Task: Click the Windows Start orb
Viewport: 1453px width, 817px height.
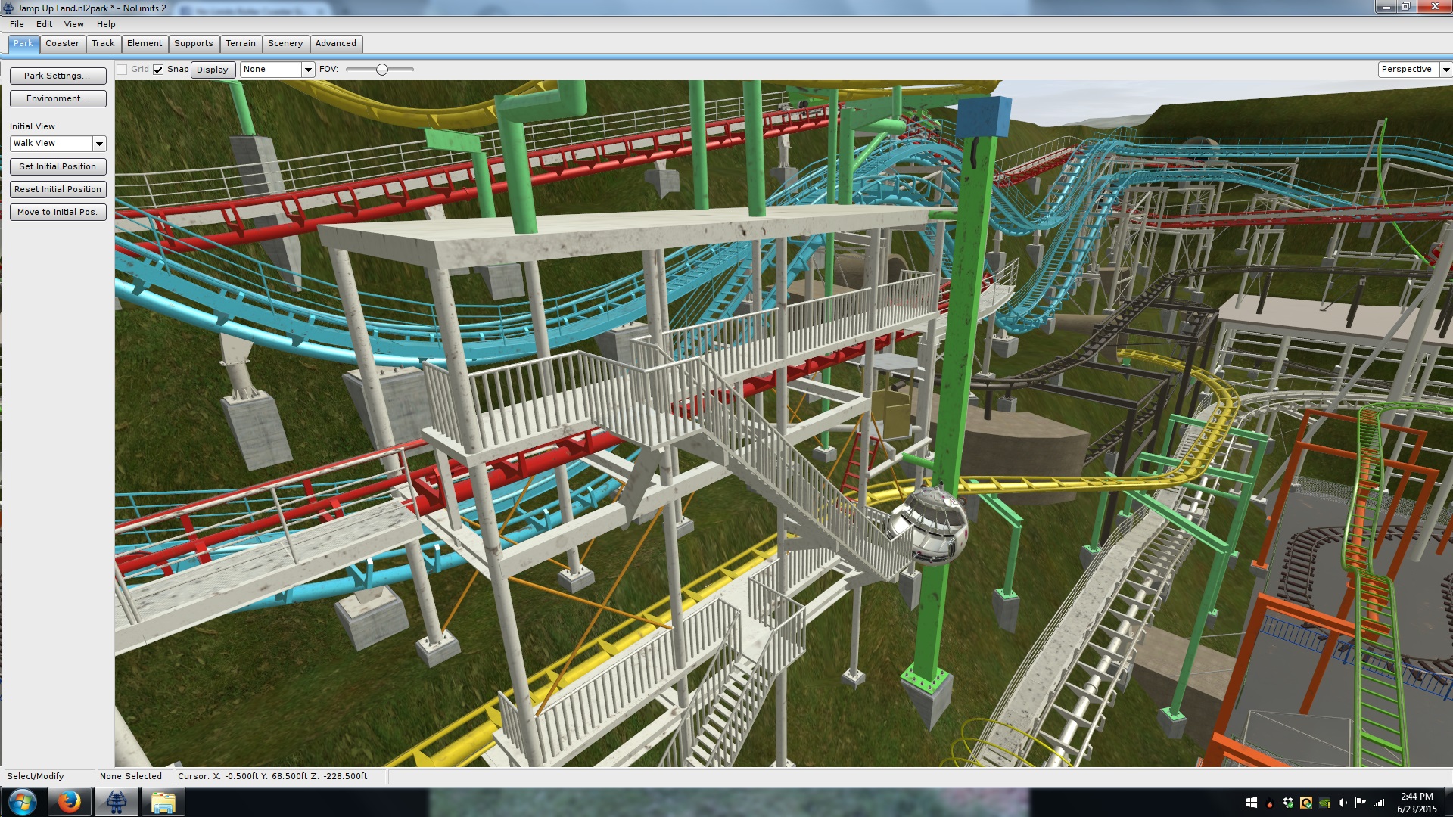Action: coord(22,802)
